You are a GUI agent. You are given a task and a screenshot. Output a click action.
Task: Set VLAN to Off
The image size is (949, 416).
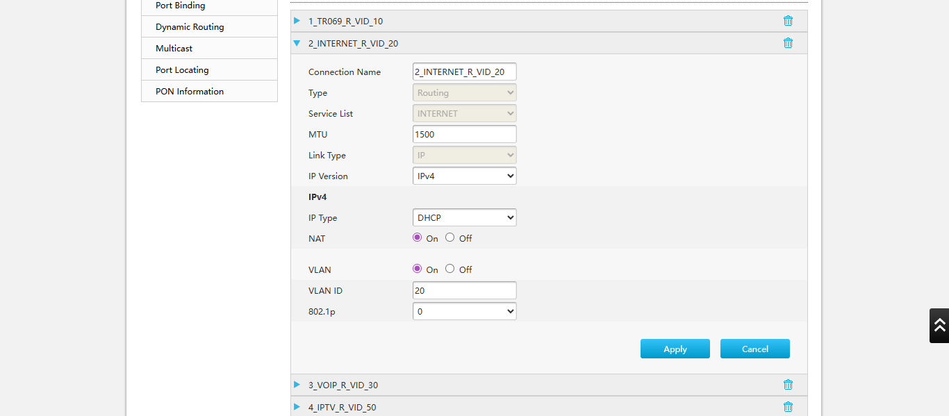click(x=450, y=269)
